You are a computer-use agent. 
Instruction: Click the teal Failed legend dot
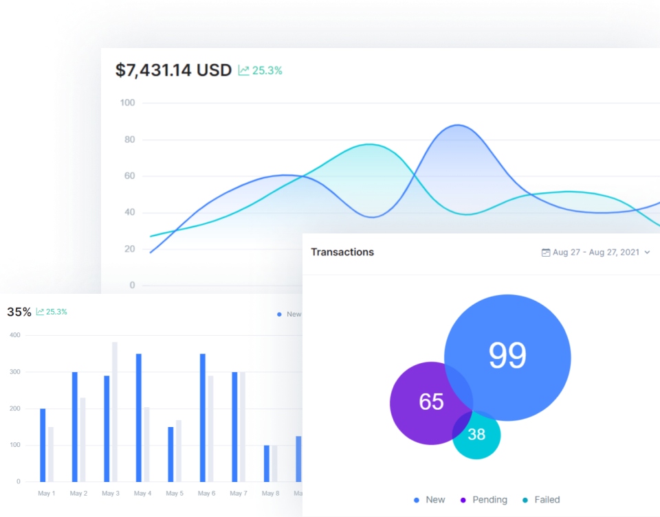click(x=525, y=501)
